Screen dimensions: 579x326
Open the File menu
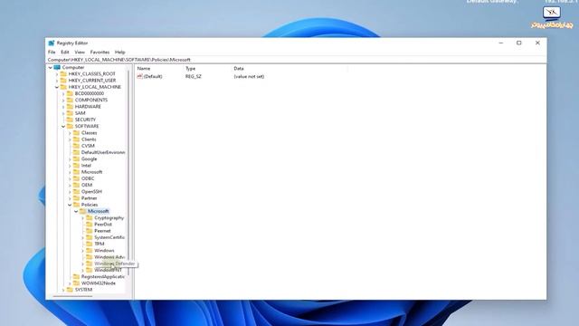[x=52, y=53]
